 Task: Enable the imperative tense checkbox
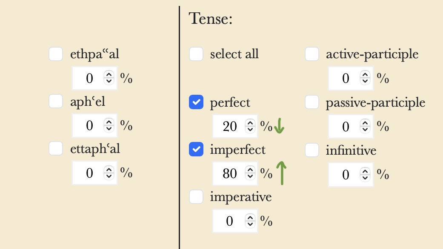click(x=196, y=197)
